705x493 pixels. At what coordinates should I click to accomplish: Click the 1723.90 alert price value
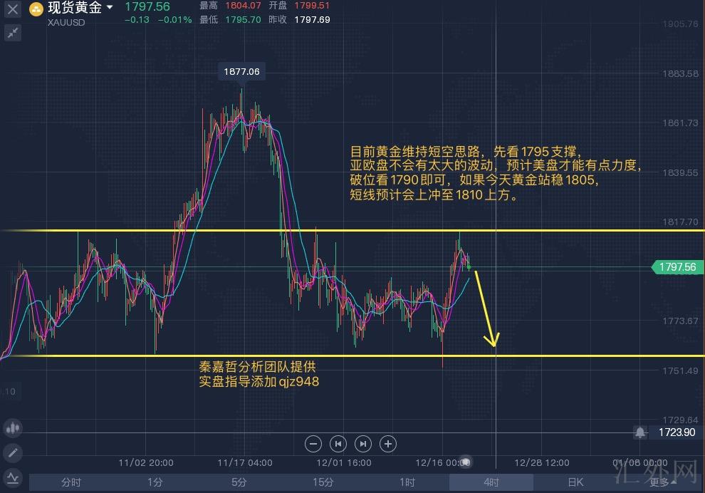[x=677, y=432]
